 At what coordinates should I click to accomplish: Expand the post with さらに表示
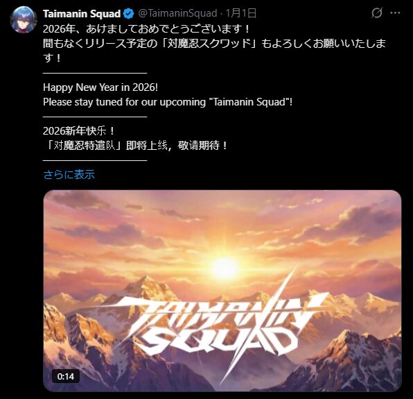pos(69,174)
